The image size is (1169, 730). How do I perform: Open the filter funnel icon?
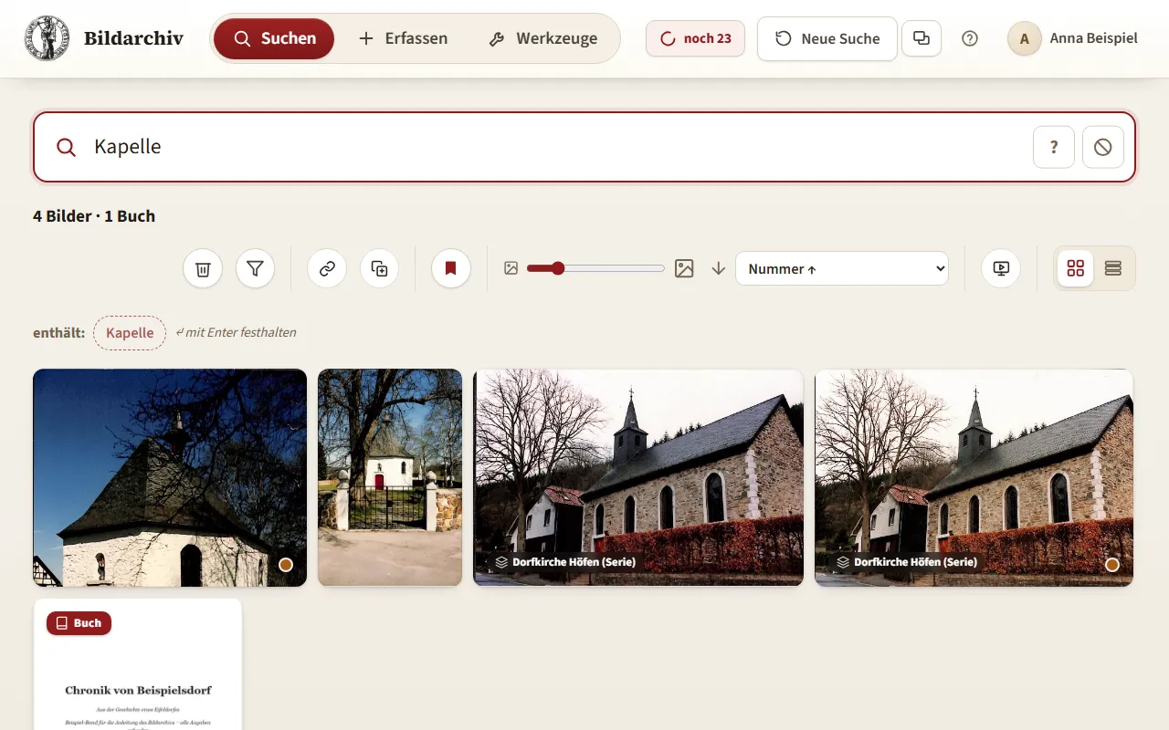coord(256,268)
